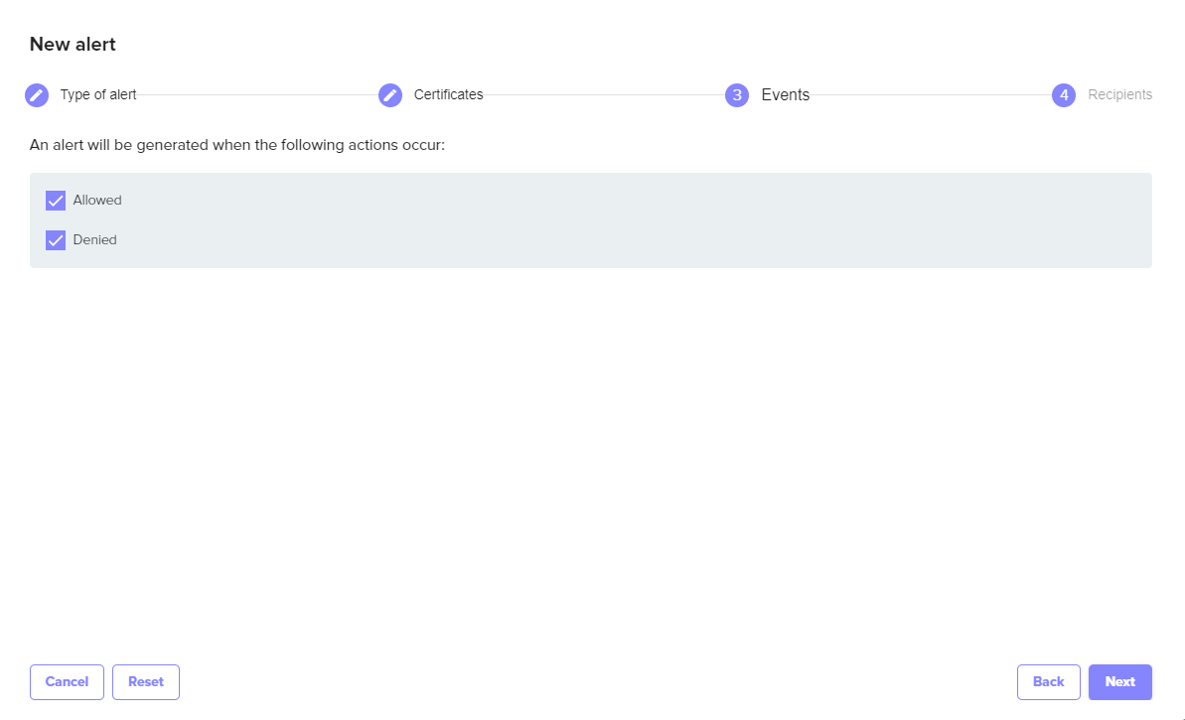Click the pencil icon beside Type of alert
This screenshot has width=1185, height=720.
pos(37,95)
